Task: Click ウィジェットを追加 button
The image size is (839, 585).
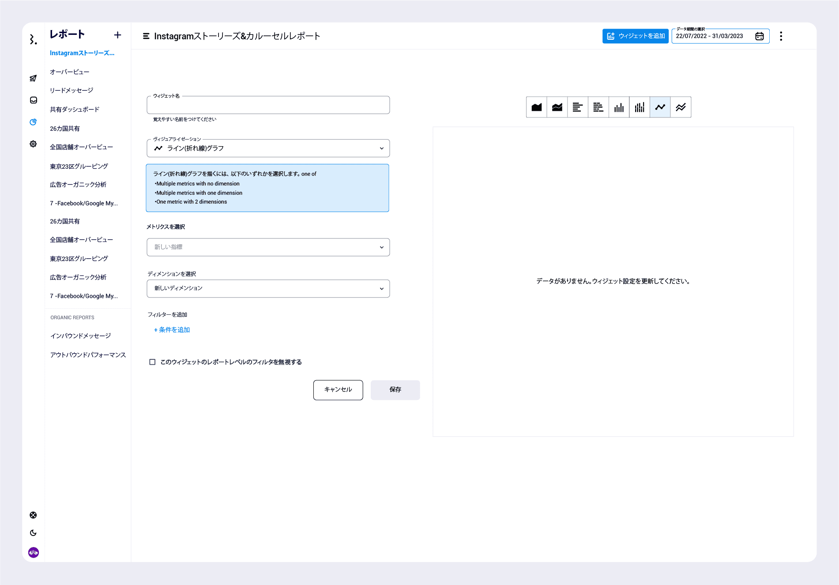Action: (x=635, y=36)
